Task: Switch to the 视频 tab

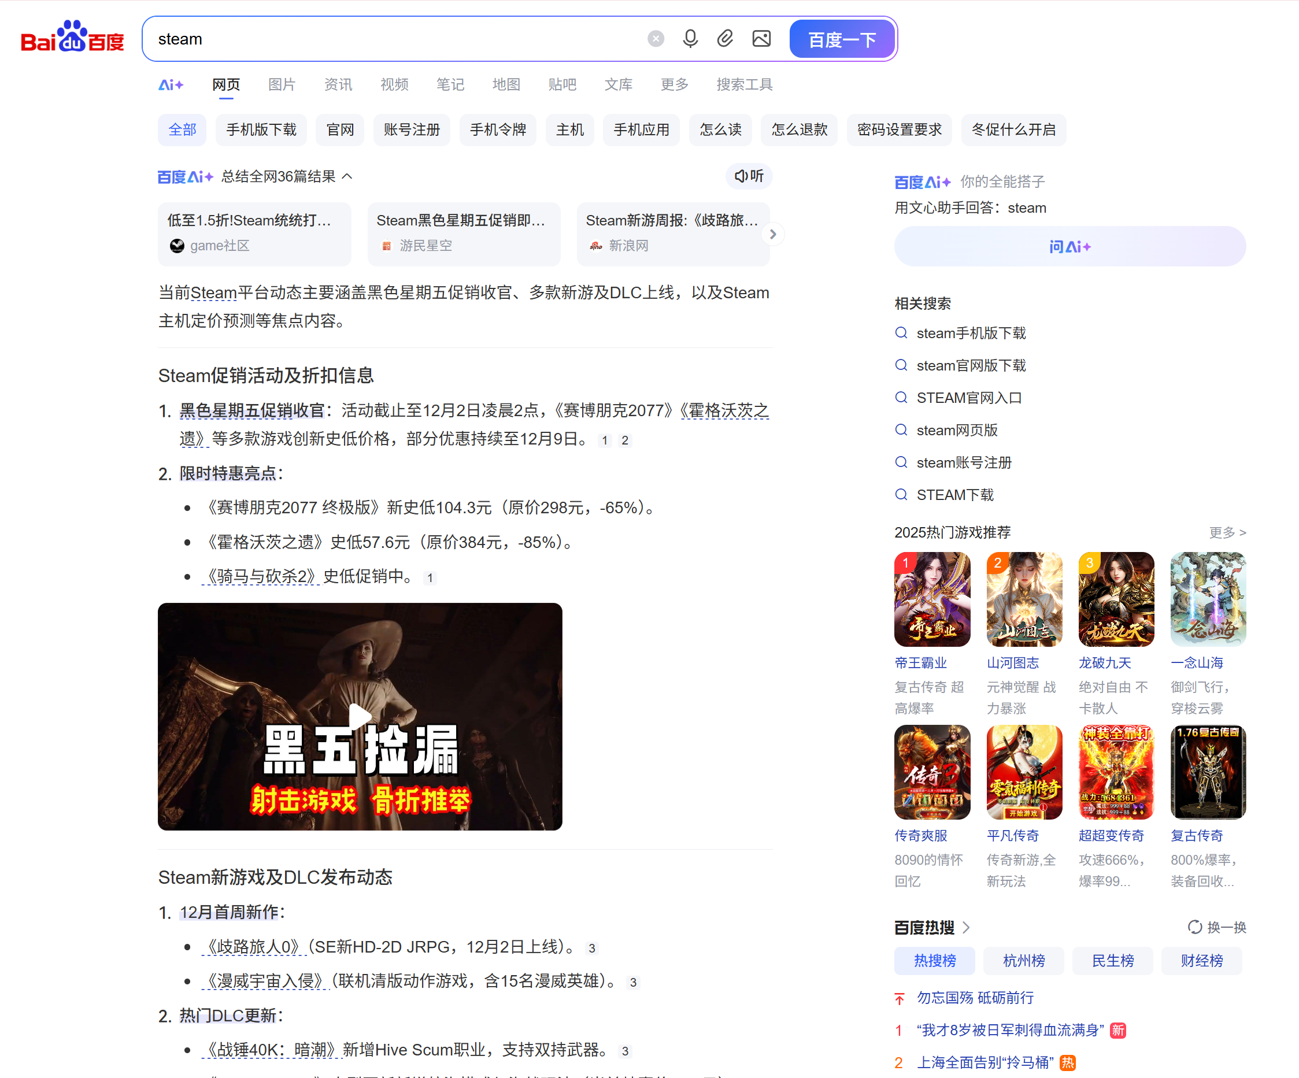Action: click(x=394, y=85)
